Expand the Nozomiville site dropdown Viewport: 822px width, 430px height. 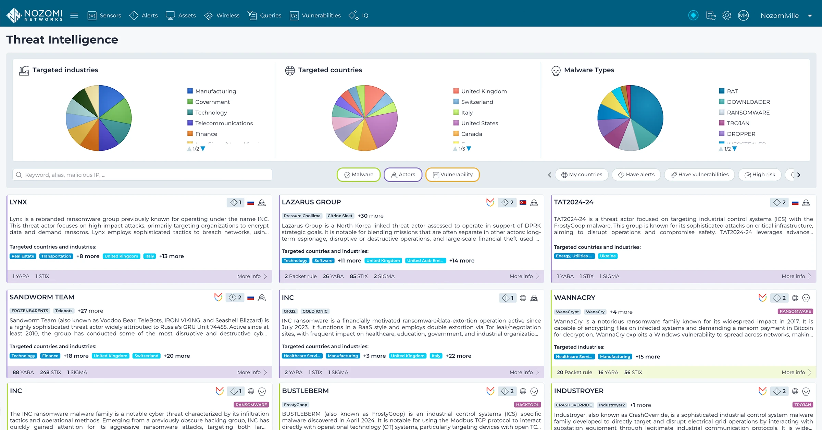tap(786, 15)
